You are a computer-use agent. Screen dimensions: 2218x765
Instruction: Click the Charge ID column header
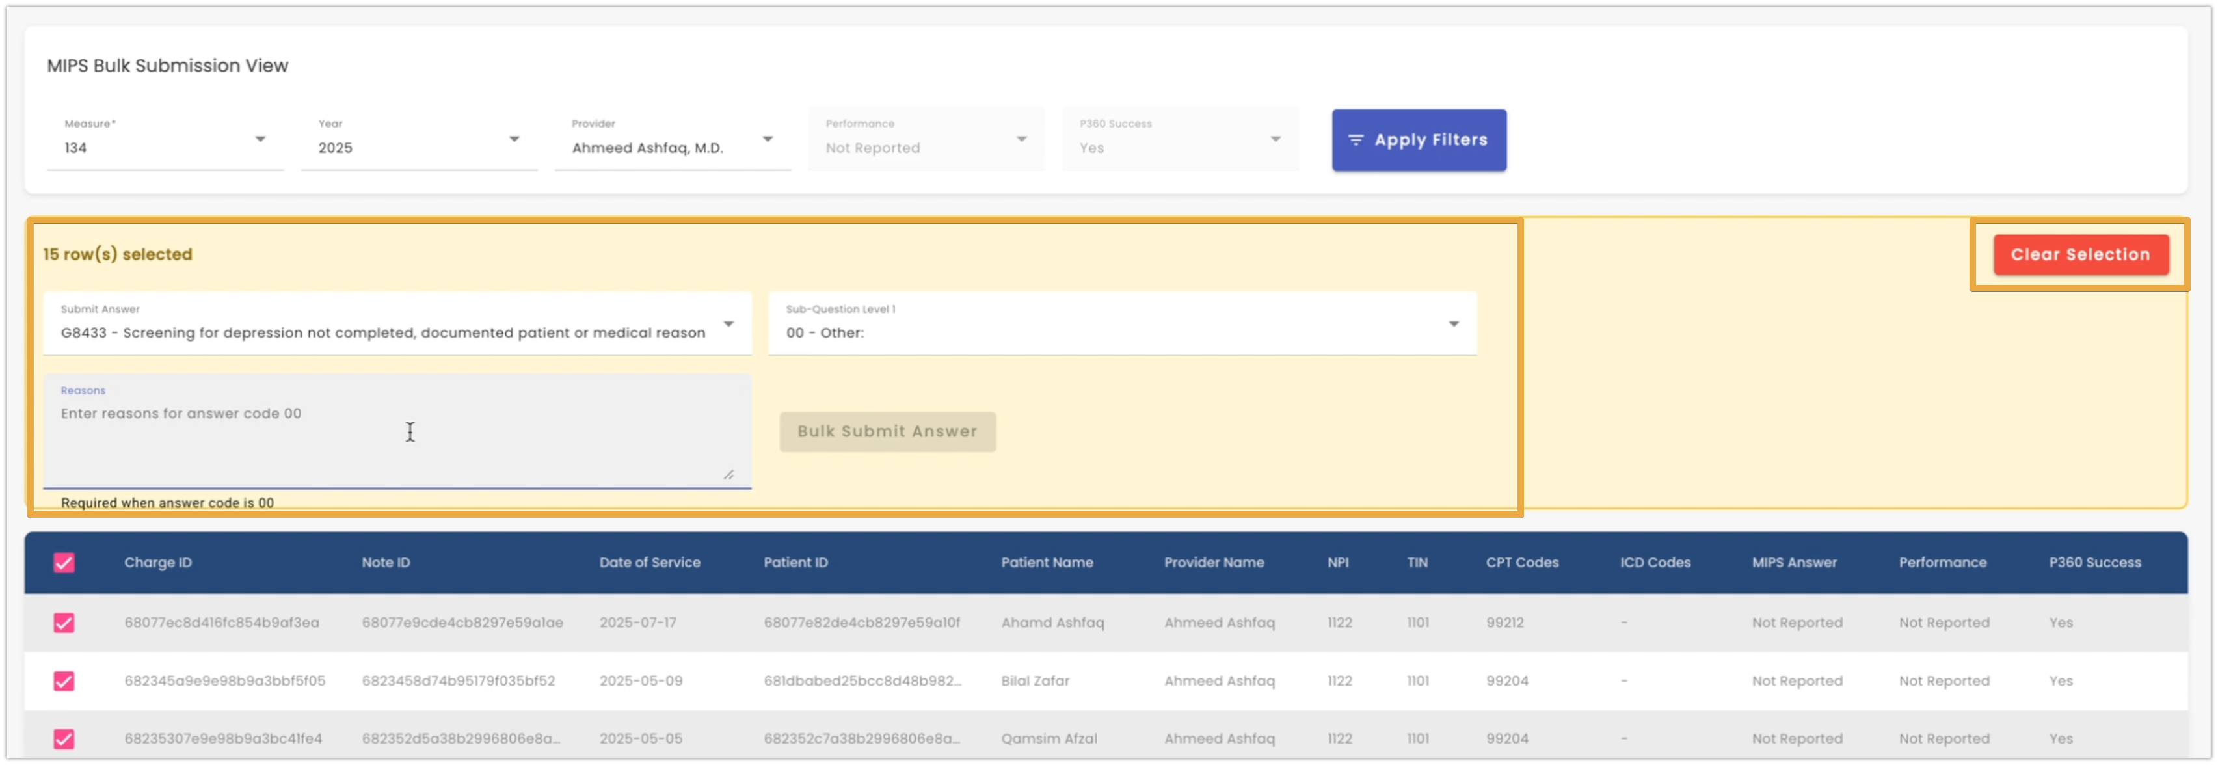coord(157,563)
